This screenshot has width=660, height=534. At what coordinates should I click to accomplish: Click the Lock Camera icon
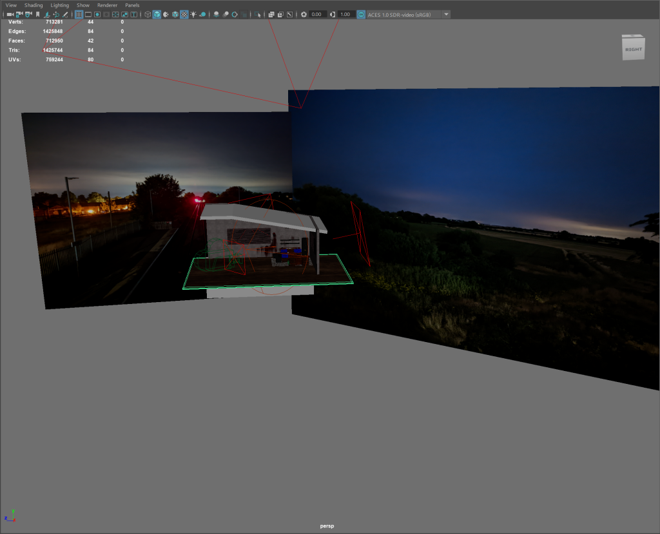[x=19, y=14]
